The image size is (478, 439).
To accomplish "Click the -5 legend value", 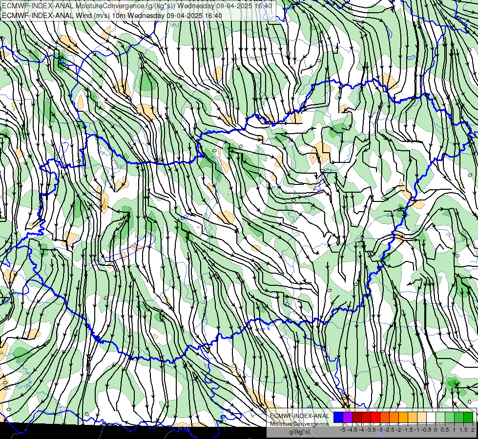I will (343, 430).
